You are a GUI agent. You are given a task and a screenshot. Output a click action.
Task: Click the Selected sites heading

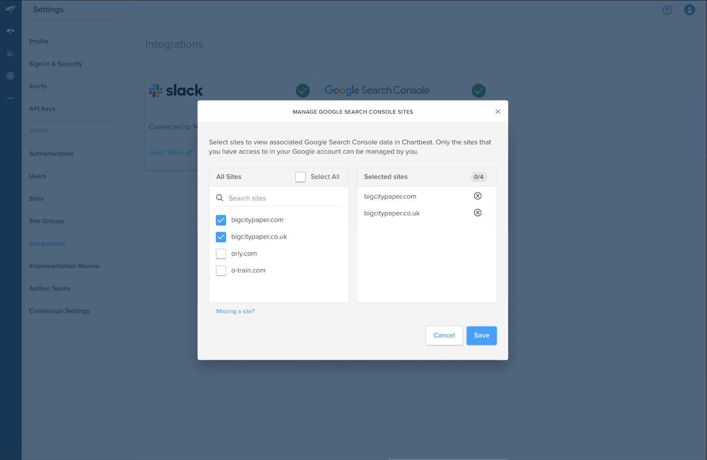[386, 177]
